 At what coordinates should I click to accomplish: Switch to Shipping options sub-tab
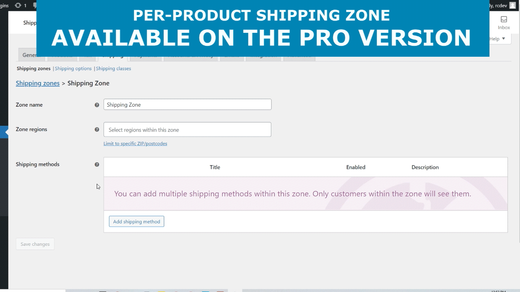coord(73,69)
